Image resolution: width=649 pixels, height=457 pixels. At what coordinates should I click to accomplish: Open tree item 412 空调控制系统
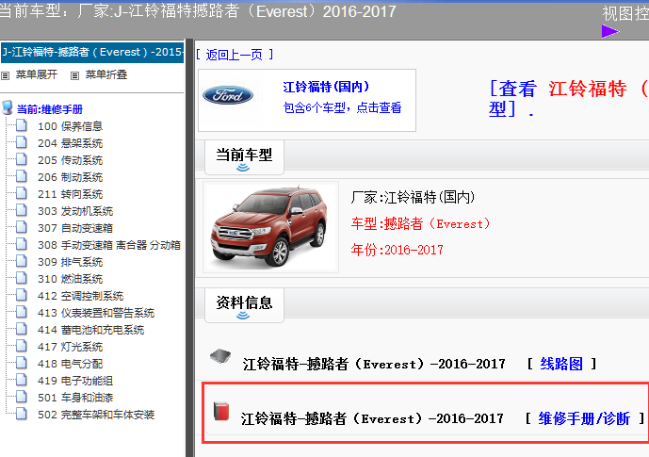click(81, 296)
